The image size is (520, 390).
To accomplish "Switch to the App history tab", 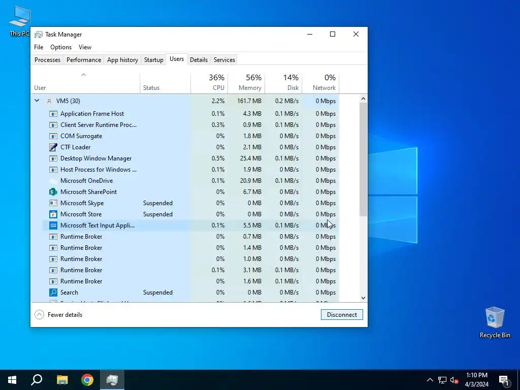I will (122, 60).
